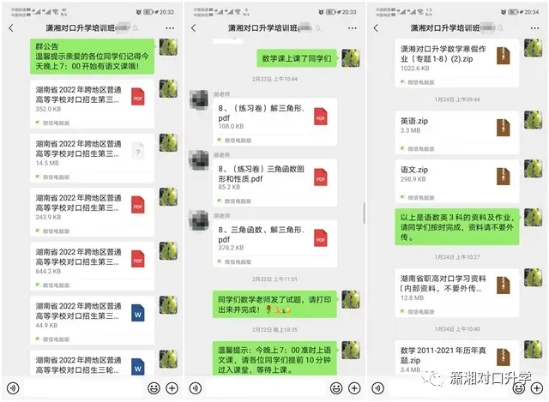549x402 pixels.
Task: Open the three-dot menu in the right chat
Action: pyautogui.click(x=534, y=28)
